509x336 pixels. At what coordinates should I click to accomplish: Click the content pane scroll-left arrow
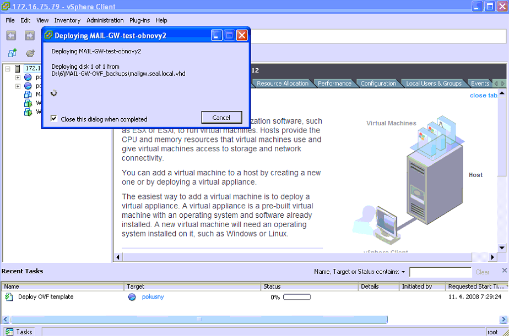pos(117,257)
